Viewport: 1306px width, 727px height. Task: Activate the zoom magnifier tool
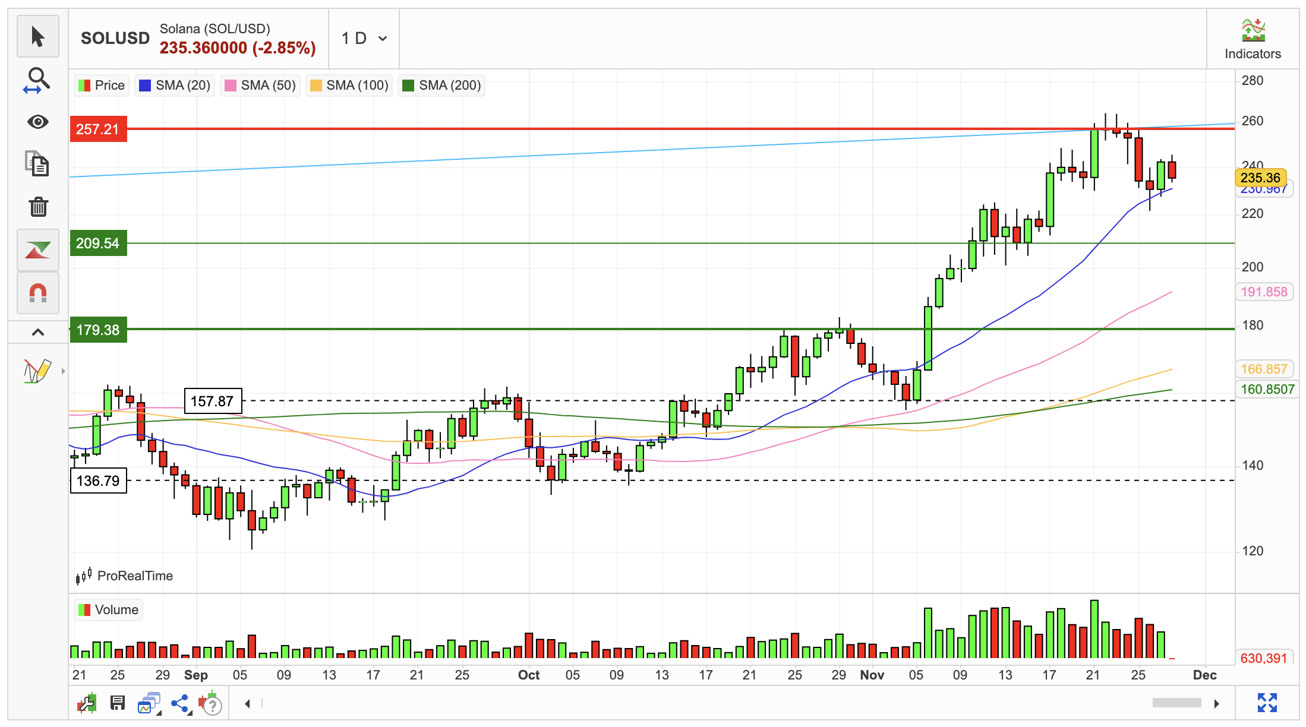click(38, 80)
